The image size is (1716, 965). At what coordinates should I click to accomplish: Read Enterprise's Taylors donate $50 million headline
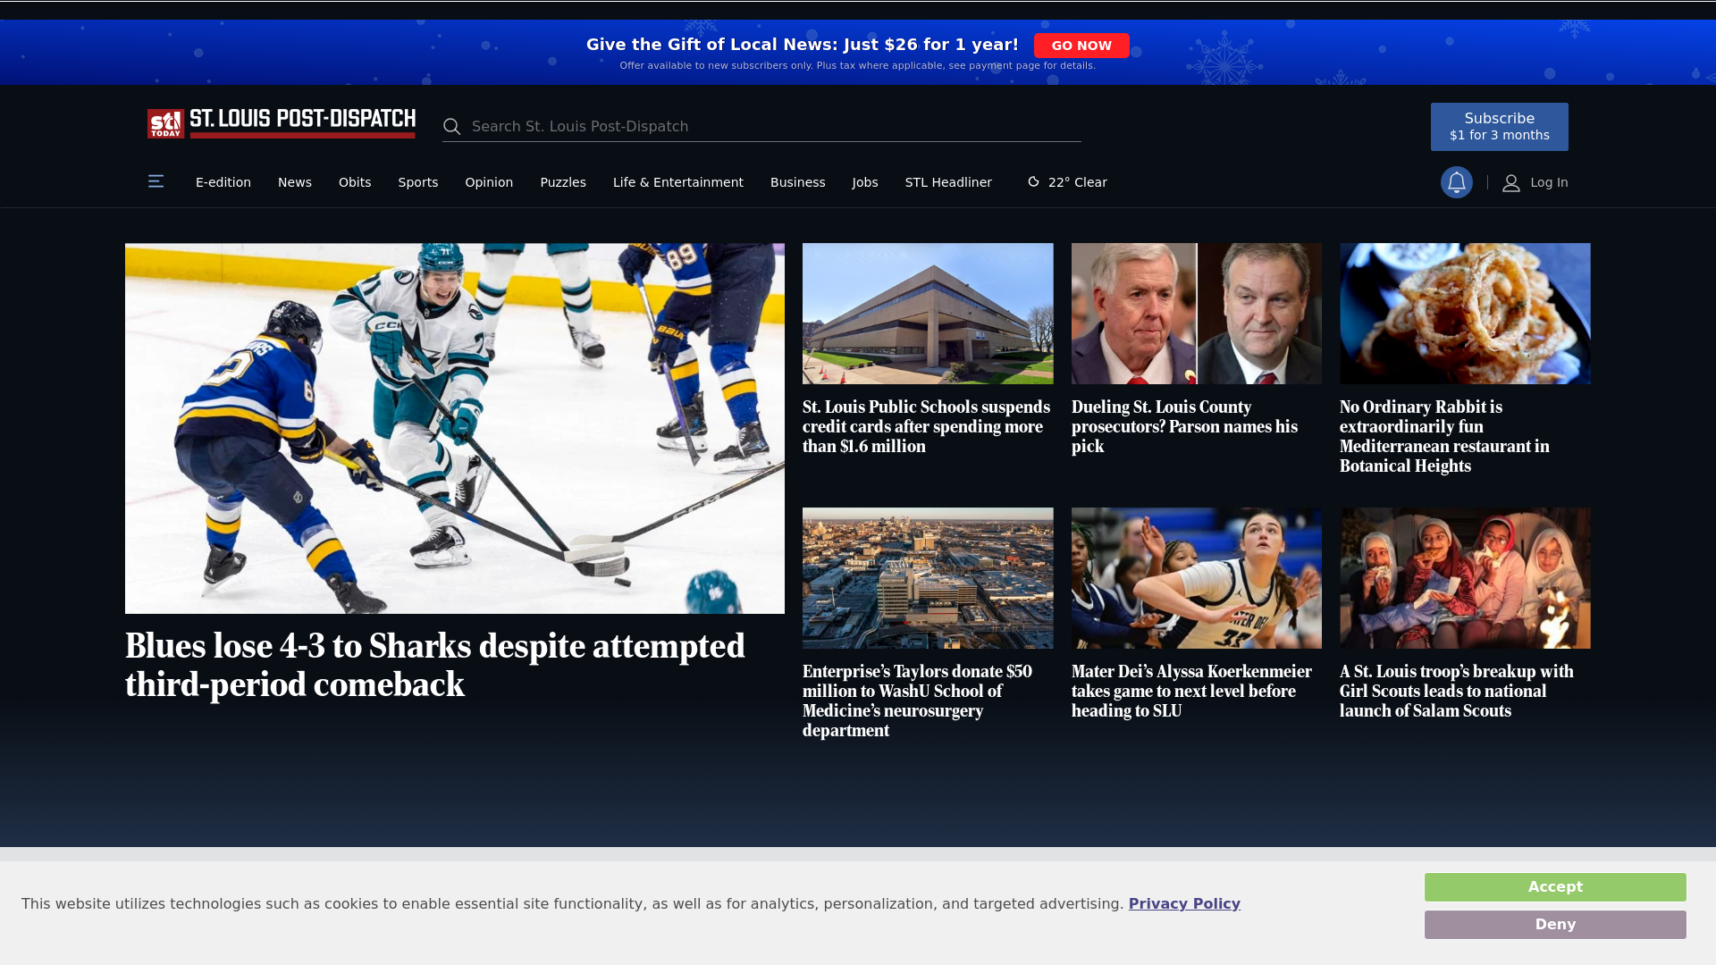[x=918, y=701]
